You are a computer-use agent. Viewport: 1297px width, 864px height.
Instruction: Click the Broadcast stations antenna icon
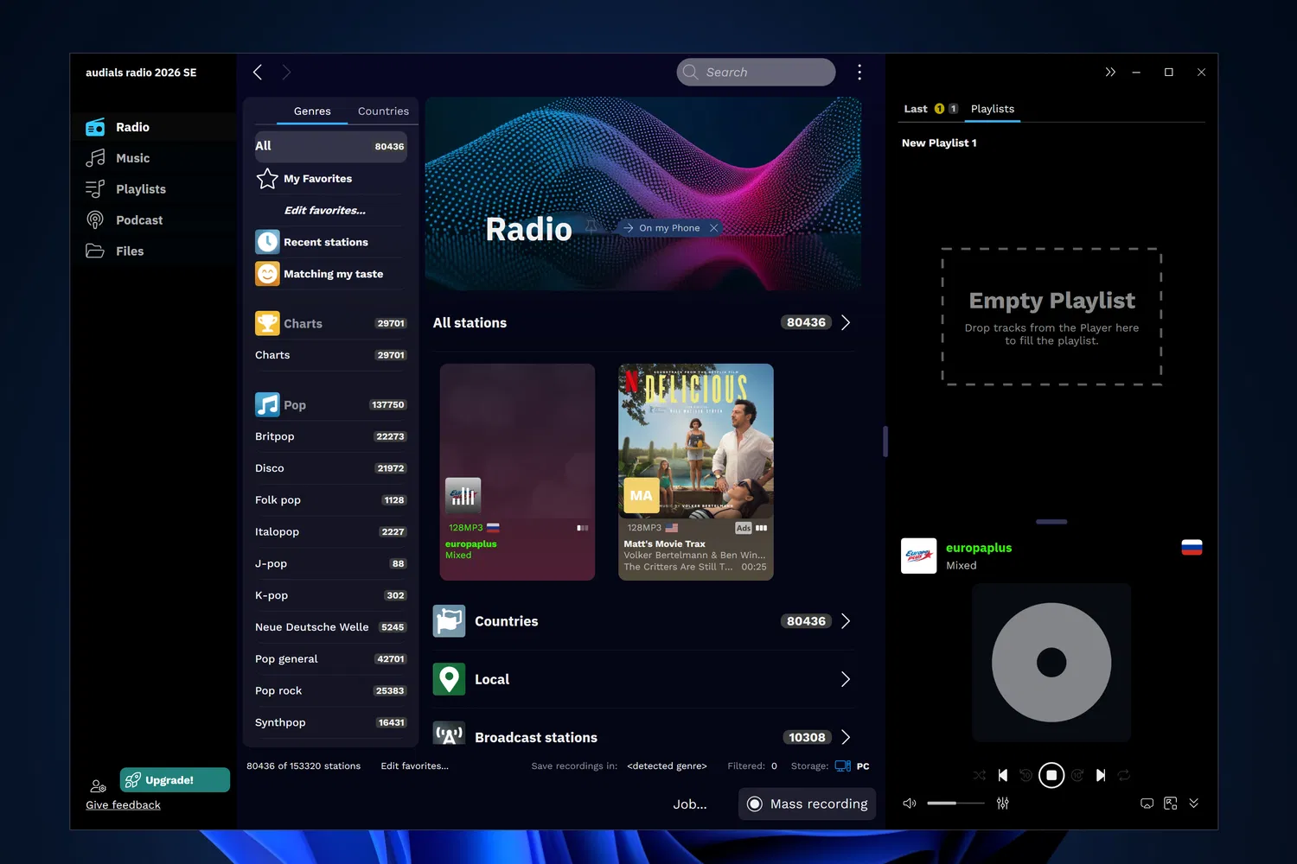(449, 734)
